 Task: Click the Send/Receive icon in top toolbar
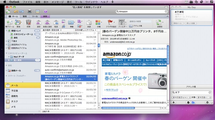coord(8,11)
